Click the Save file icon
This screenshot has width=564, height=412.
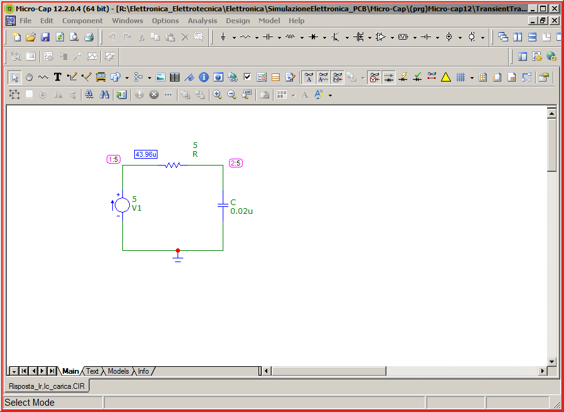[45, 37]
